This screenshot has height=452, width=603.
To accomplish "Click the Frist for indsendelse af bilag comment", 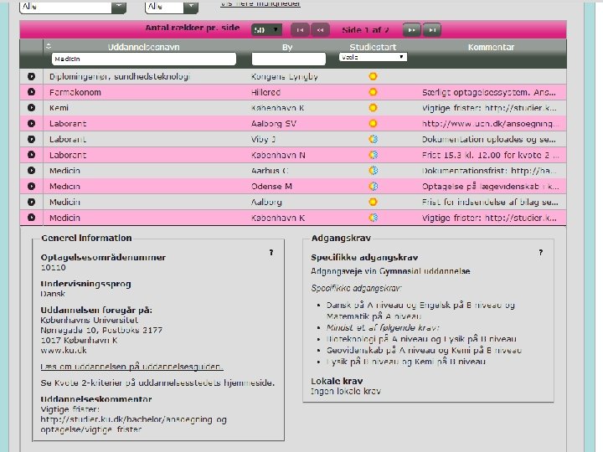I will 490,203.
